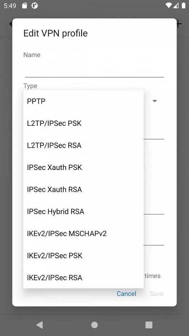Tap the Wi-Fi status bar icon

pyautogui.click(x=169, y=6)
